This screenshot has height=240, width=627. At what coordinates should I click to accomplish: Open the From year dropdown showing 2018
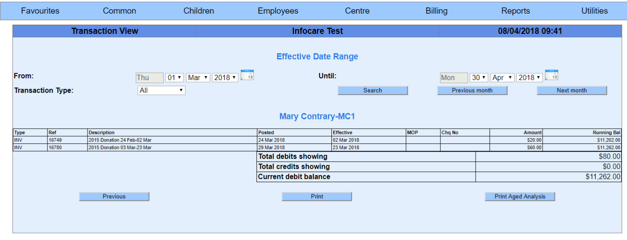pyautogui.click(x=225, y=78)
